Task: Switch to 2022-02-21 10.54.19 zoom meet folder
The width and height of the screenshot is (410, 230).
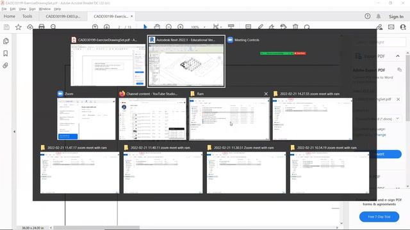Action: (330, 169)
